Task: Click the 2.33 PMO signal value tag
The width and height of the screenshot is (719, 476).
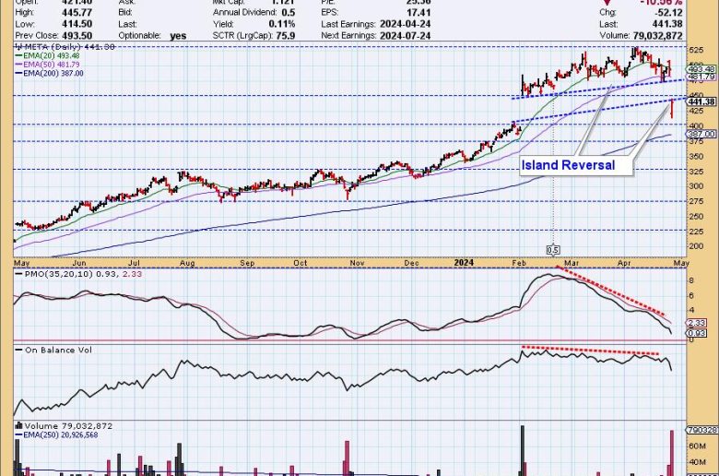Action: click(697, 323)
